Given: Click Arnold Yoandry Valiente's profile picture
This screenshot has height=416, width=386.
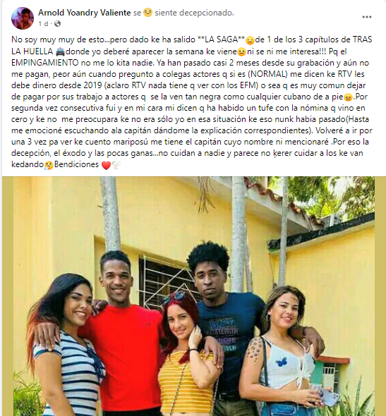Looking at the screenshot, I should click(x=23, y=18).
